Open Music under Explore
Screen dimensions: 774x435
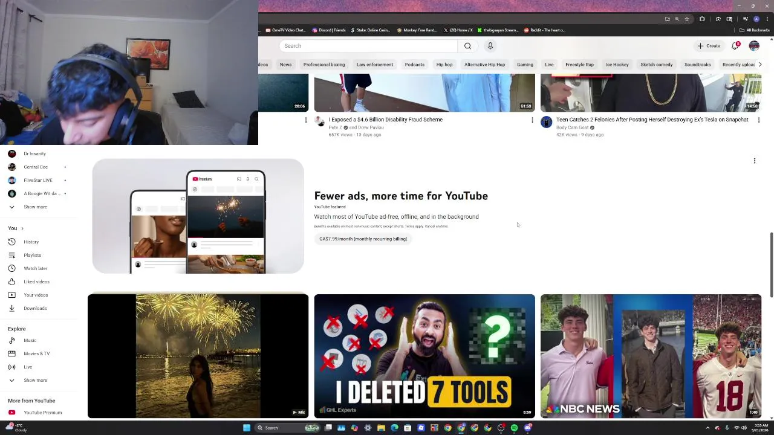click(39, 340)
